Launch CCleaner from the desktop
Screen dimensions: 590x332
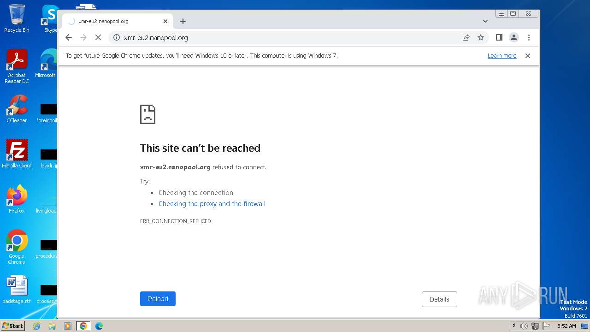pyautogui.click(x=17, y=109)
